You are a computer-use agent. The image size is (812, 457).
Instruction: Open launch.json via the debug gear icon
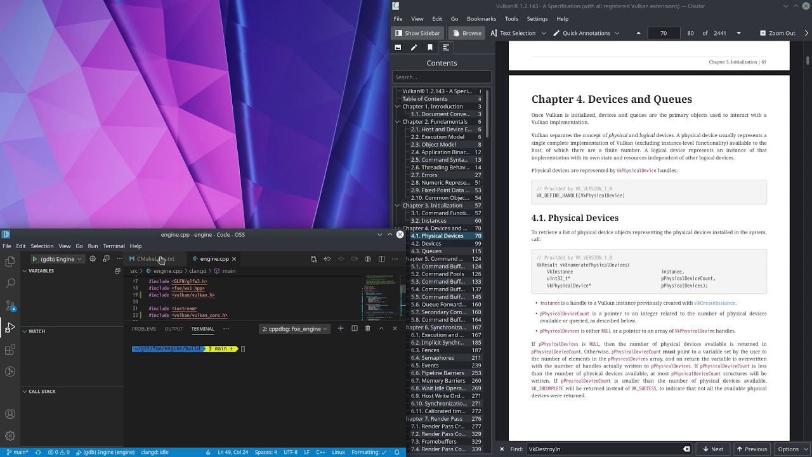[93, 259]
